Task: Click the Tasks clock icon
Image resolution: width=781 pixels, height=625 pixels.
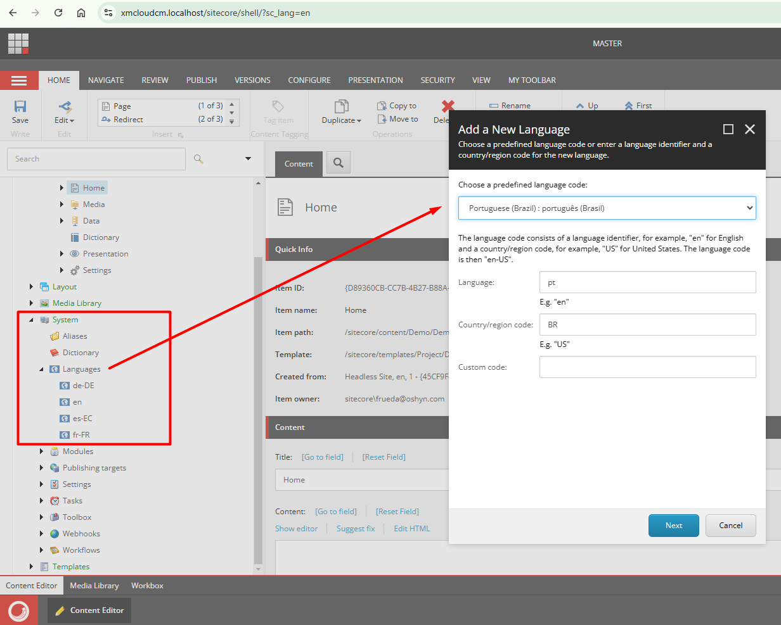Action: [55, 501]
